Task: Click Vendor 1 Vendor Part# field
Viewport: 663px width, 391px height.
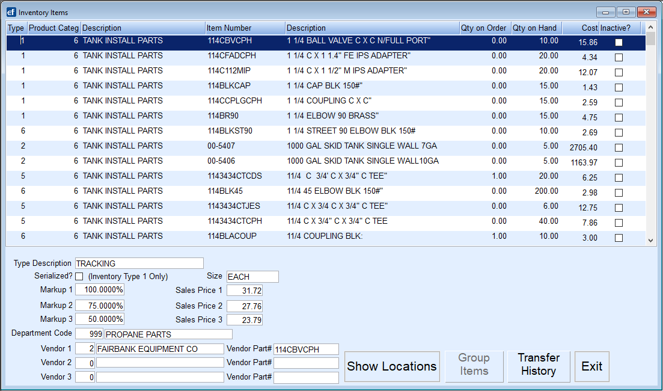Action: point(306,349)
